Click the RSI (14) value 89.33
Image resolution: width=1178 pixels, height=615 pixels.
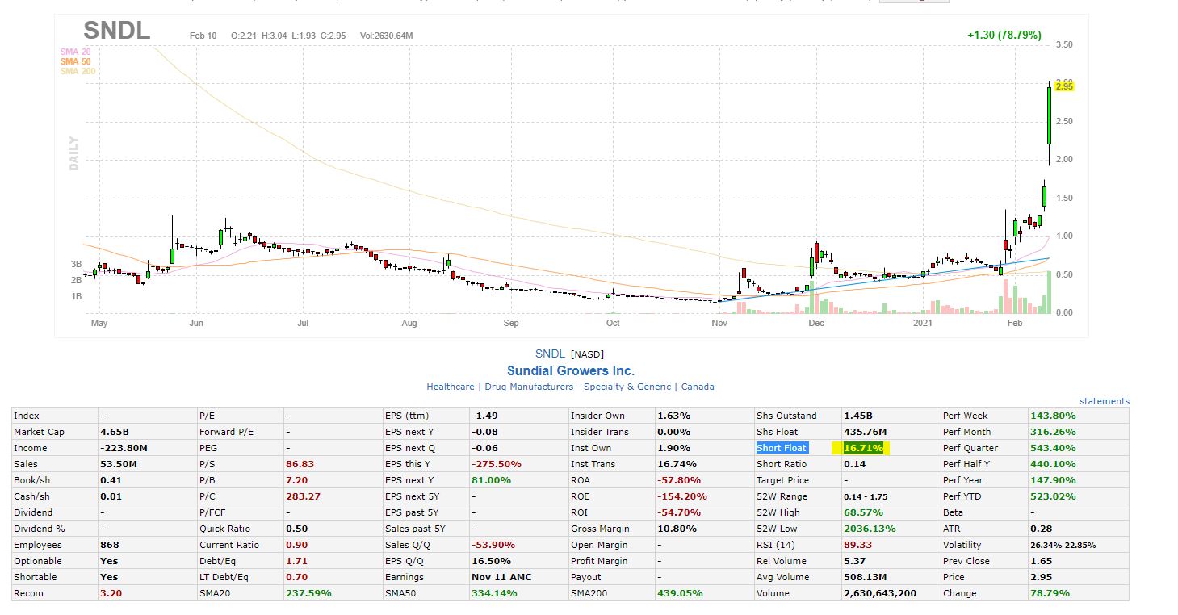coord(857,545)
